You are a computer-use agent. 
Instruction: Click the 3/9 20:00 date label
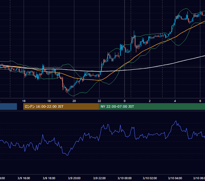[x=74, y=178]
